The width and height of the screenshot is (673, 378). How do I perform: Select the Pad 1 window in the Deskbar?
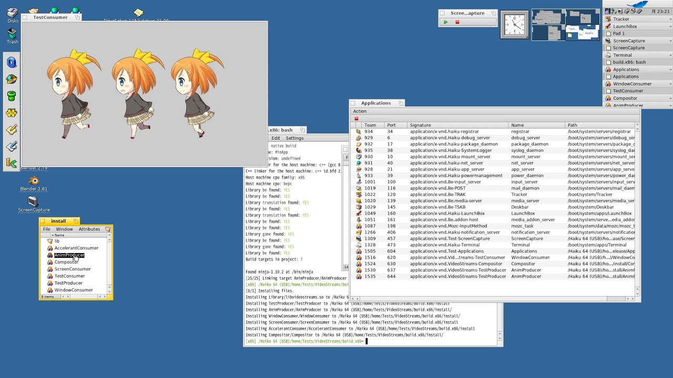[x=637, y=34]
